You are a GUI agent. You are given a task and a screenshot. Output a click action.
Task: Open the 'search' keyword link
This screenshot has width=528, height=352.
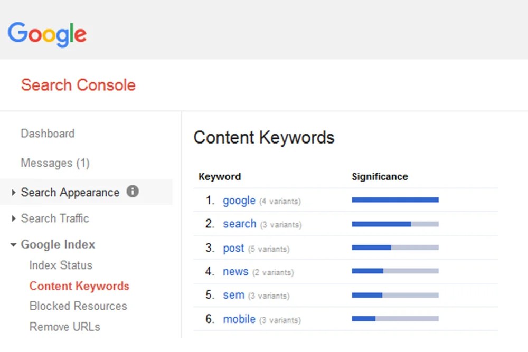click(239, 224)
